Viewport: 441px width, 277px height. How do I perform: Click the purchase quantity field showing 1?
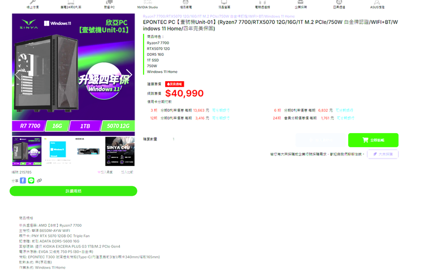click(x=174, y=139)
